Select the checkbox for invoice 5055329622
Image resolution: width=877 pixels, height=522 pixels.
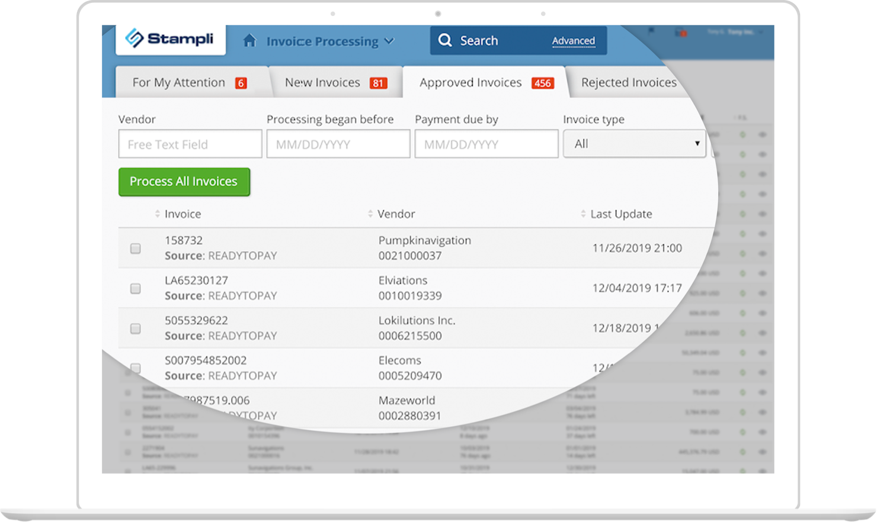click(x=136, y=328)
